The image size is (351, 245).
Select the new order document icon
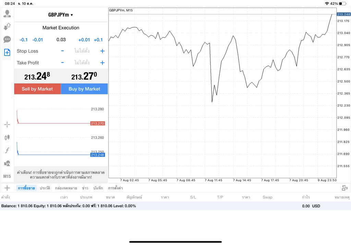coord(7,52)
